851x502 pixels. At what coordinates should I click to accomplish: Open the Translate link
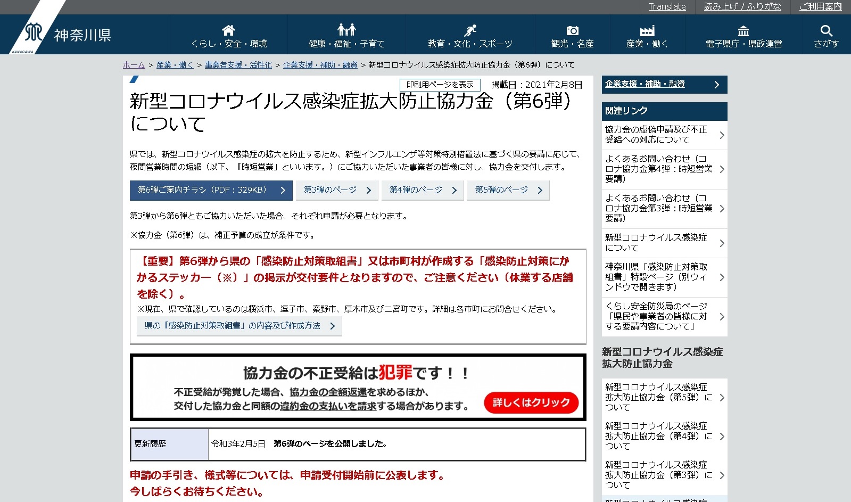667,7
